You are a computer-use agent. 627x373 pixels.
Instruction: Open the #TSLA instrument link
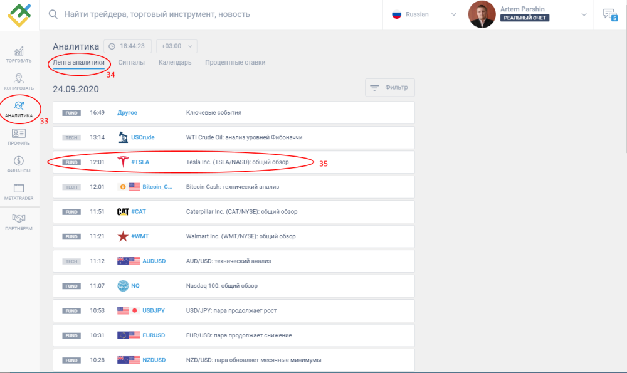140,162
